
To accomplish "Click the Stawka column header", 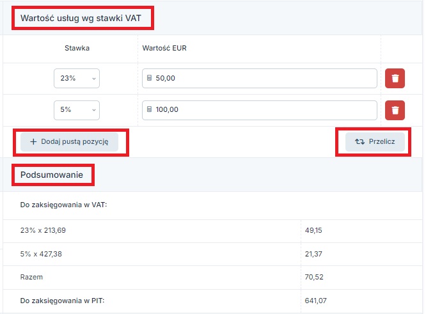I will [x=77, y=48].
